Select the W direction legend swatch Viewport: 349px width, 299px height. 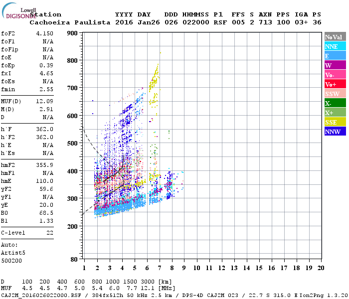[x=335, y=65]
